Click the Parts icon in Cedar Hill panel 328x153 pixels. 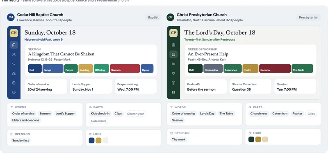click(90, 107)
